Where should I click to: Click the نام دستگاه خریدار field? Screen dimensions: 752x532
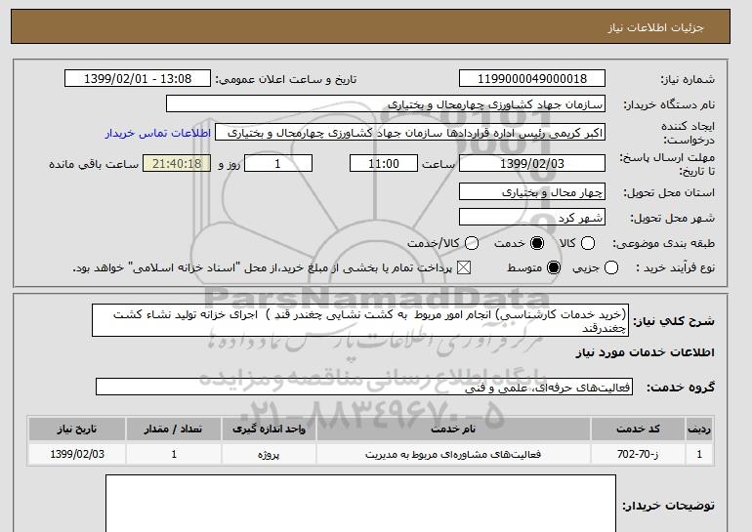click(x=386, y=104)
